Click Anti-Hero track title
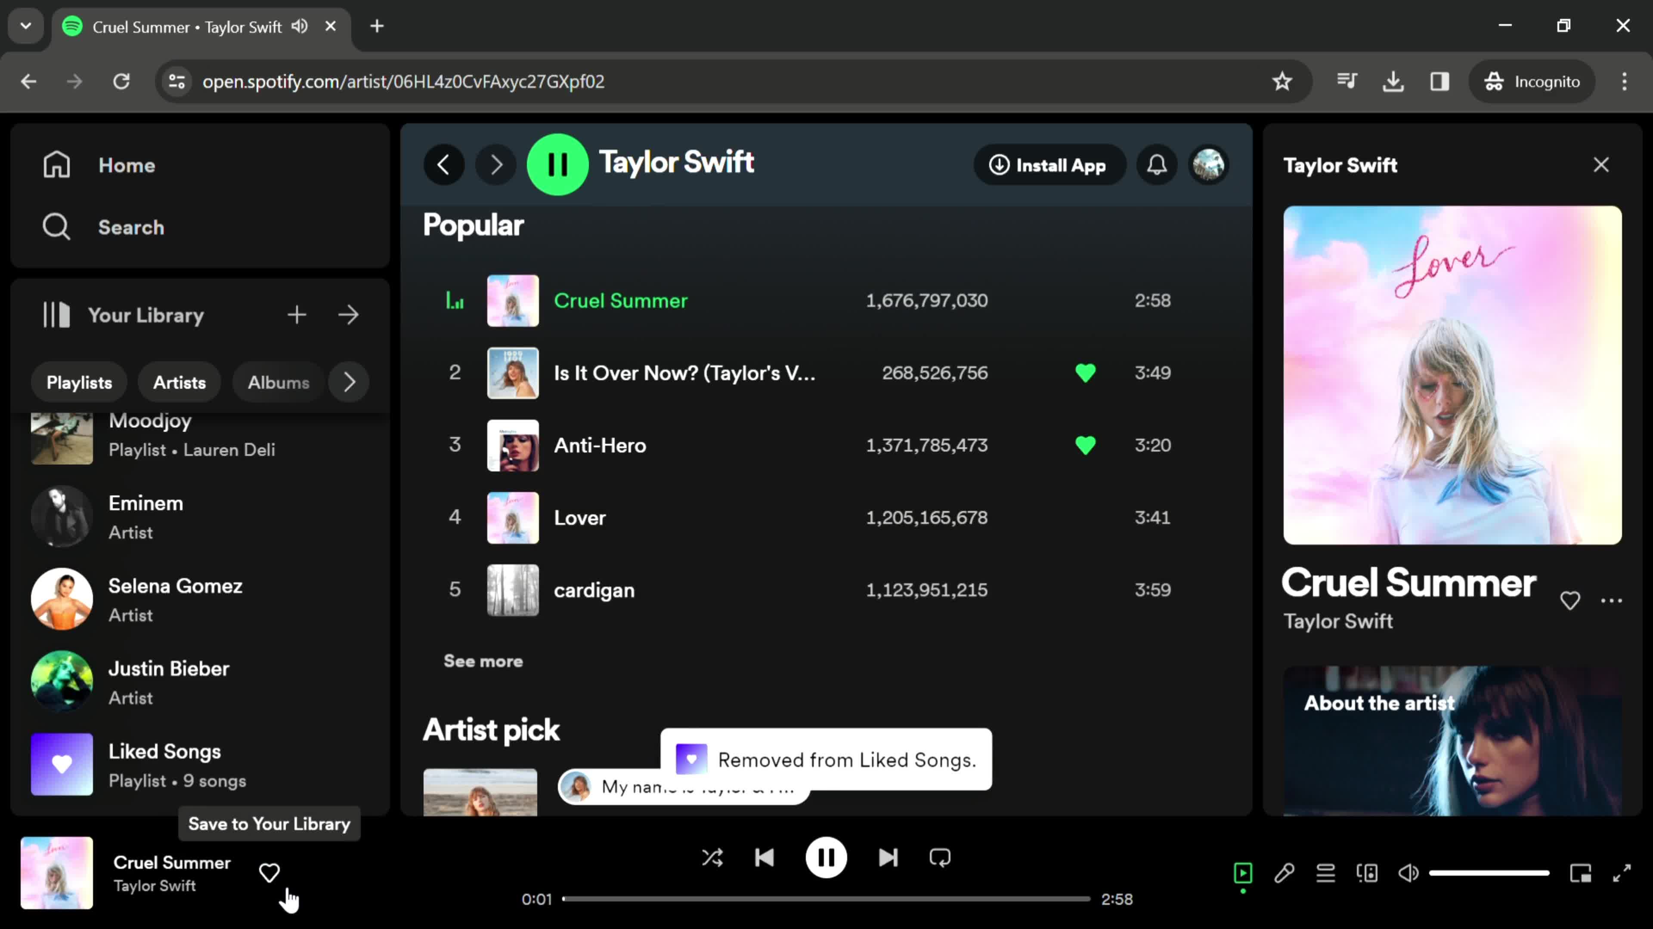This screenshot has height=929, width=1653. [x=600, y=445]
